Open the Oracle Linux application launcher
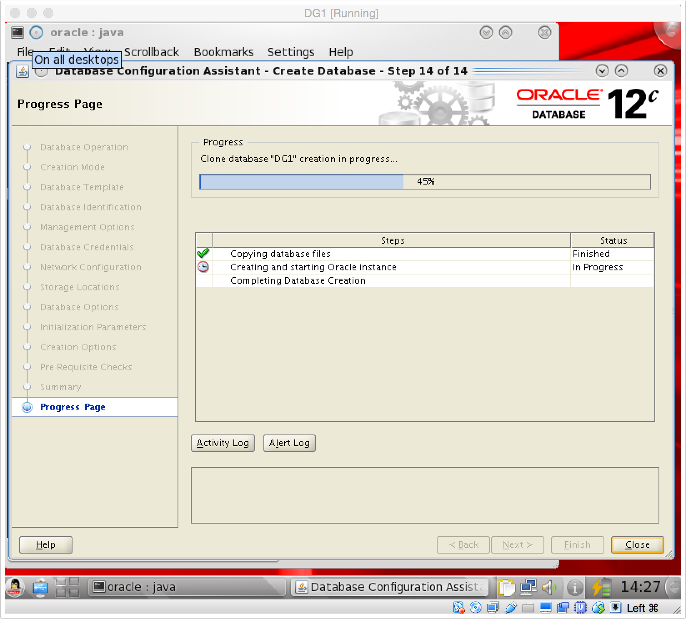 15,587
